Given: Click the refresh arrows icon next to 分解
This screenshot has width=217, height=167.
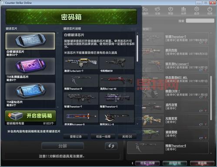Looking at the screenshot, I should click(111, 146).
